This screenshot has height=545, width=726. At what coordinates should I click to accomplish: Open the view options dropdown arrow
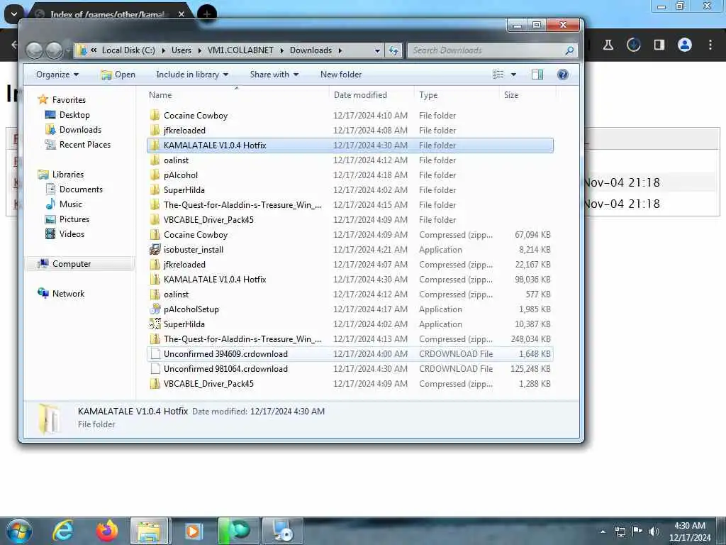[x=513, y=75]
